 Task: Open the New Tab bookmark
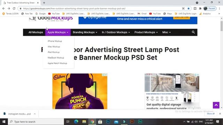[27, 14]
